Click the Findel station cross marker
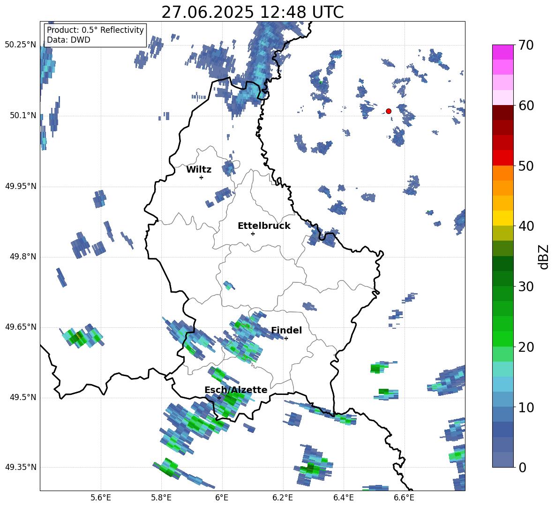 (286, 339)
